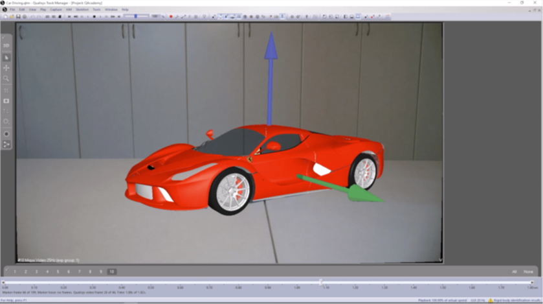Switch to the 3D view from toolbar
This screenshot has height=304, width=543.
coord(54,17)
